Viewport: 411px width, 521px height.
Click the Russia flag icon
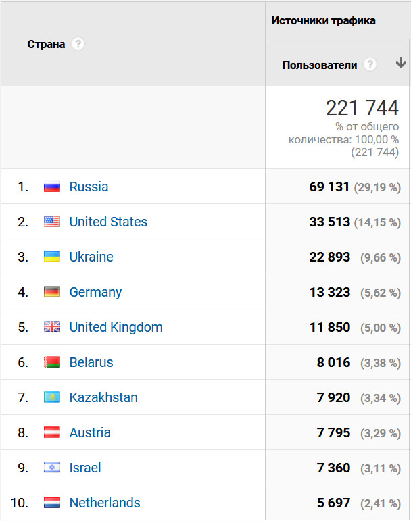point(52,187)
